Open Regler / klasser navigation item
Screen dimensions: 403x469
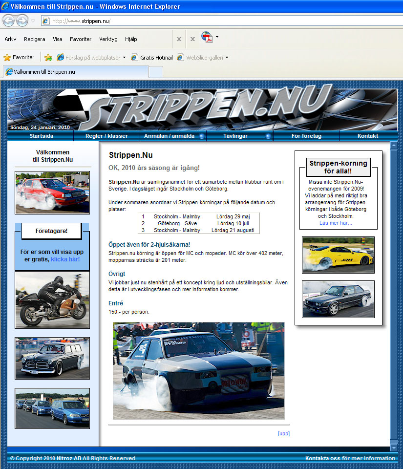coord(106,136)
